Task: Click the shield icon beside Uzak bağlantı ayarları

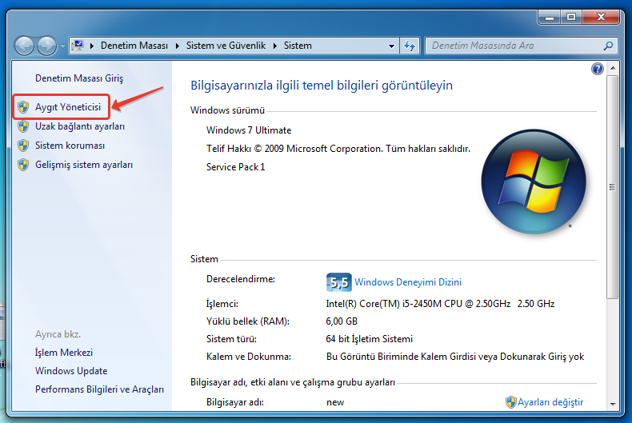Action: pos(23,126)
